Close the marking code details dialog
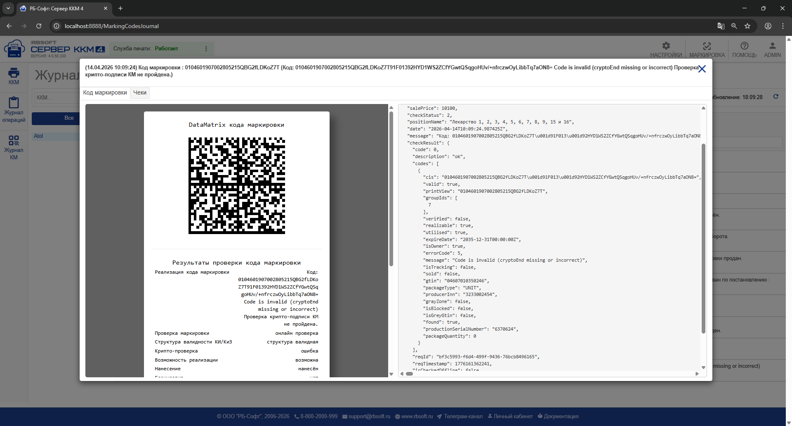This screenshot has height=426, width=792. pyautogui.click(x=702, y=69)
